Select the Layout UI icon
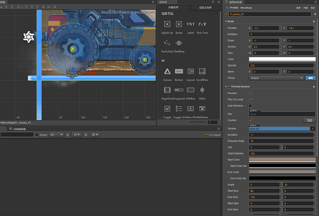Image resolution: width=319 pixels, height=216 pixels. (x=190, y=71)
